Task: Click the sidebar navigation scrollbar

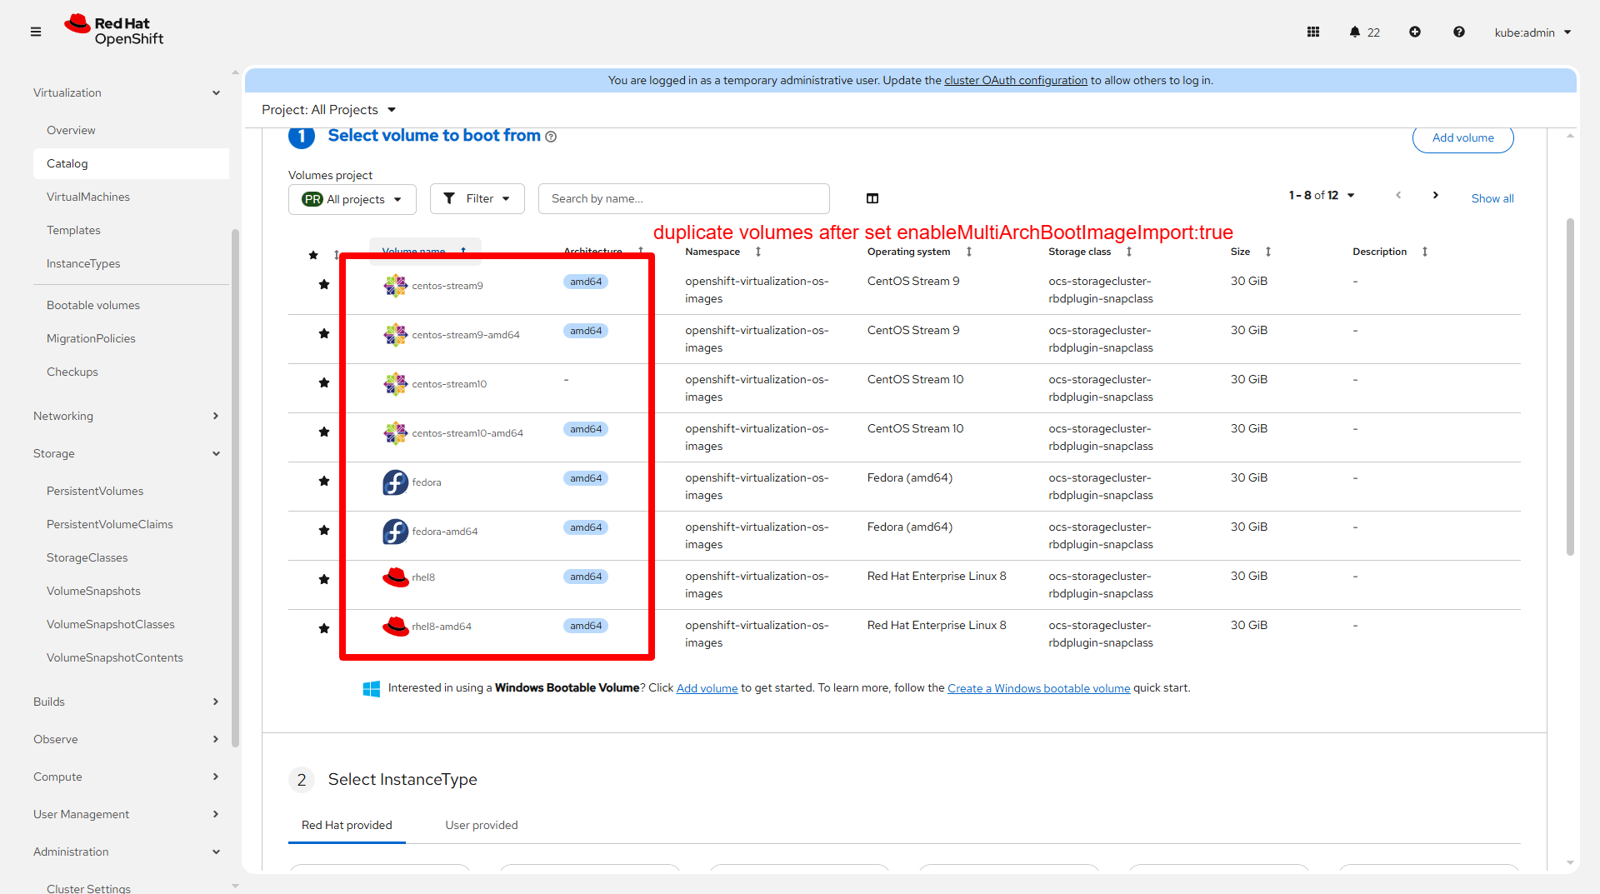Action: 235,487
